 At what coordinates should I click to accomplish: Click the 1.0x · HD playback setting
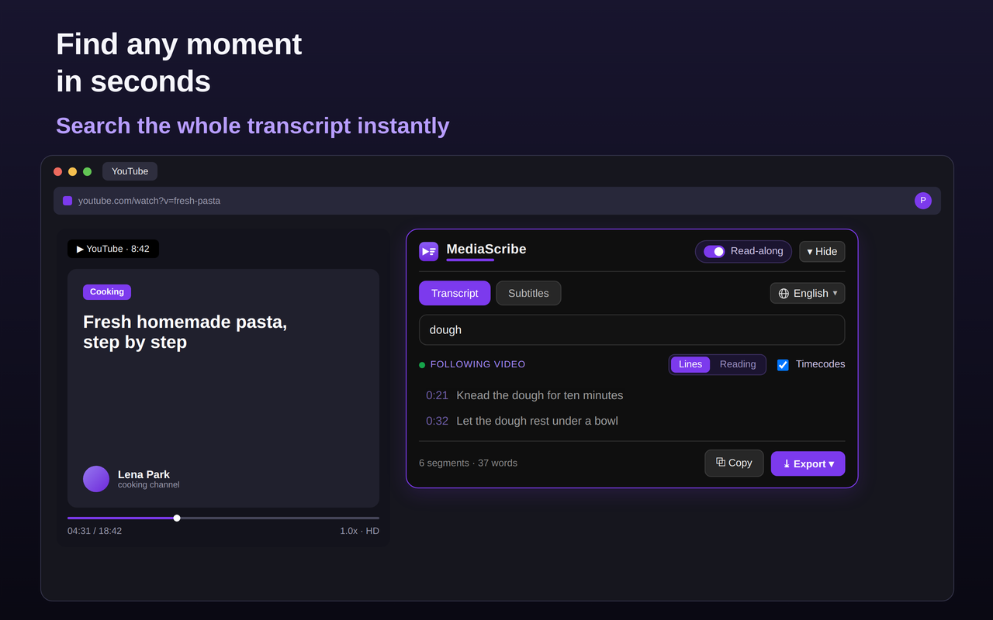point(359,531)
